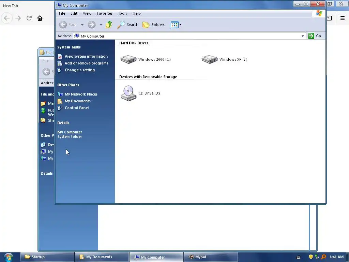This screenshot has height=262, width=349.
Task: Open the Favorites menu
Action: (x=105, y=13)
